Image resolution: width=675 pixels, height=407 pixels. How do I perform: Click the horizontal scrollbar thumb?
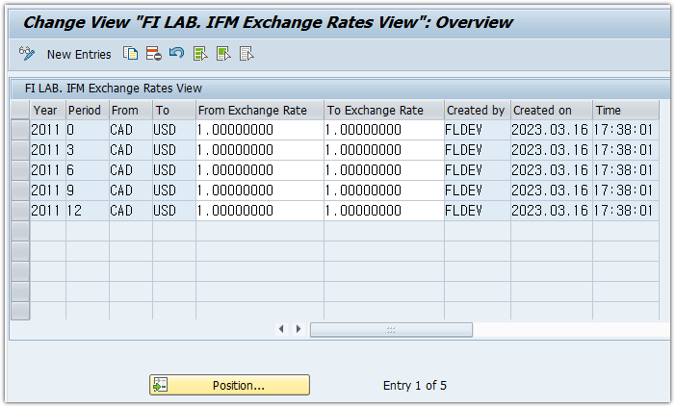[391, 329]
